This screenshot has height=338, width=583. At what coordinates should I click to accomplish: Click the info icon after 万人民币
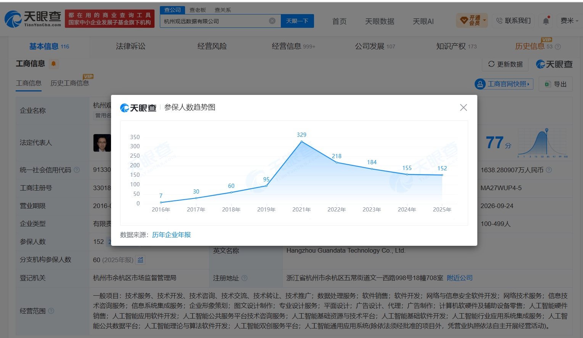[x=549, y=170]
